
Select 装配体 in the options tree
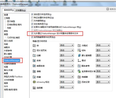(x=7, y=47)
